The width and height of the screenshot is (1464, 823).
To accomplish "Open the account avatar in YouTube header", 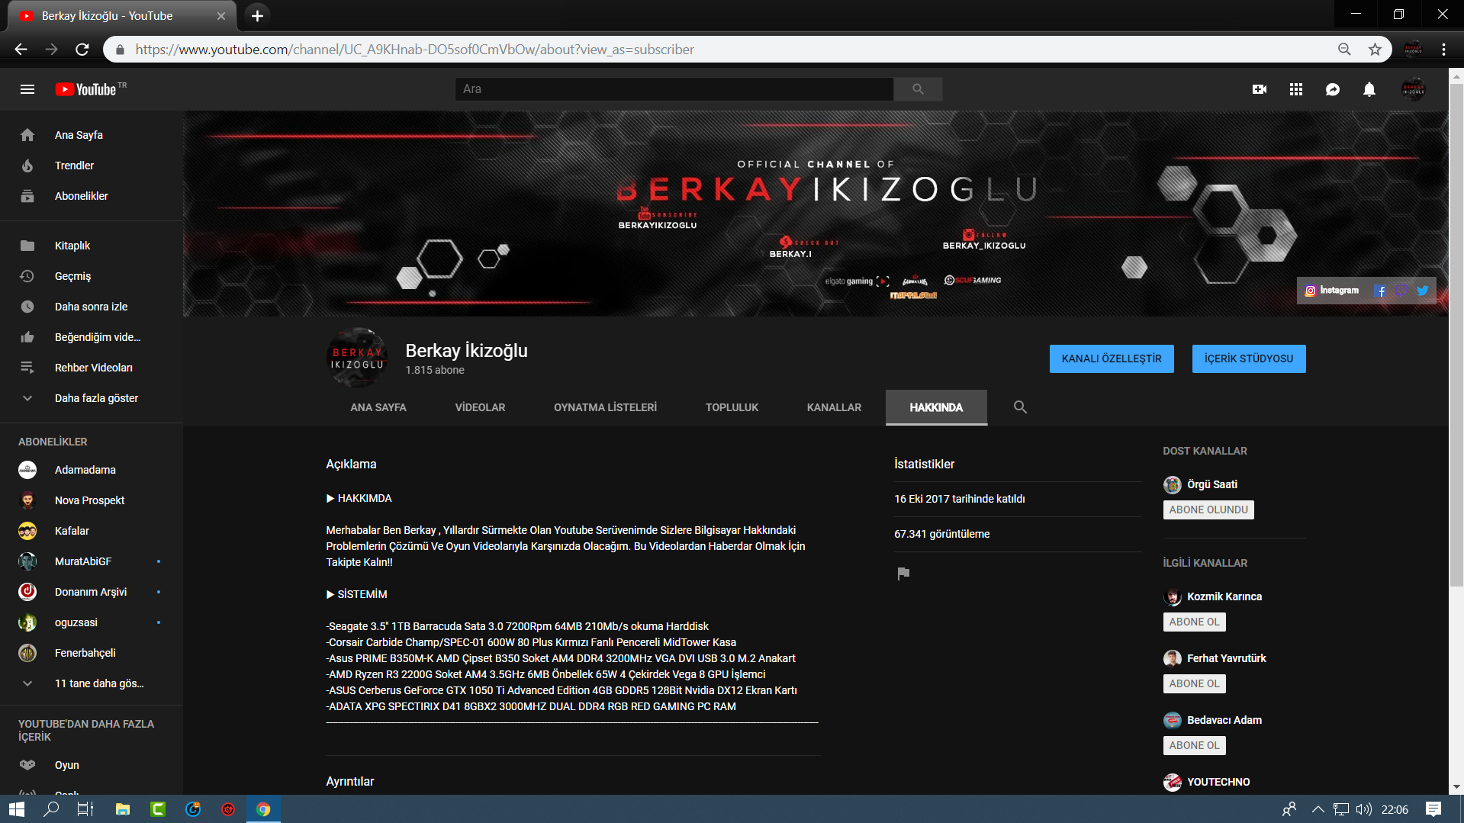I will pos(1413,89).
